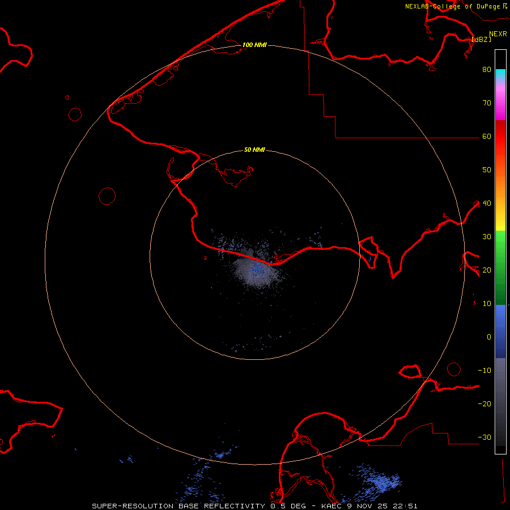510x510 pixels.
Task: Click the 50 dBZ scale value
Action: (x=487, y=170)
